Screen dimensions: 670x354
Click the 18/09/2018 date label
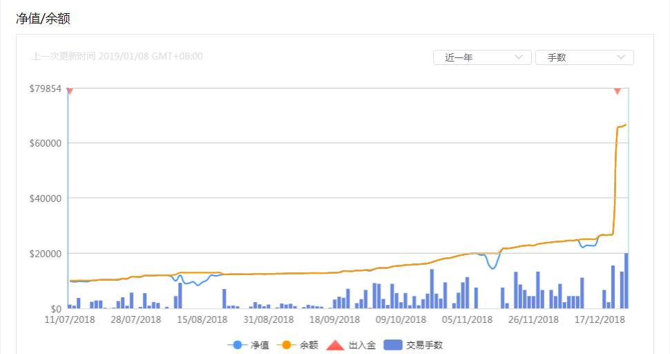point(334,320)
